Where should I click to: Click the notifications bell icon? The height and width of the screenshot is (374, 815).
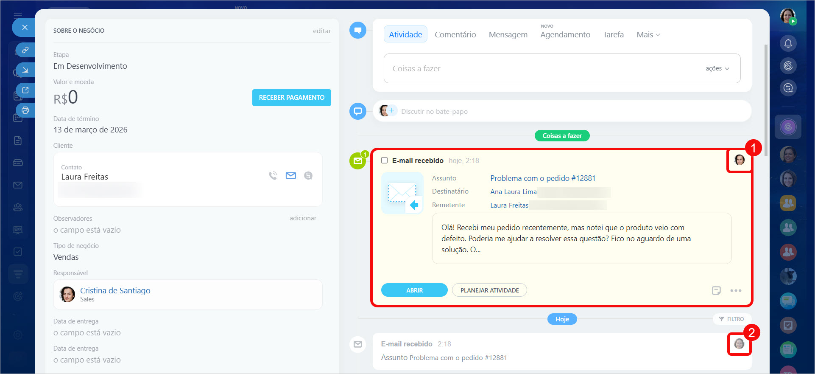point(788,43)
